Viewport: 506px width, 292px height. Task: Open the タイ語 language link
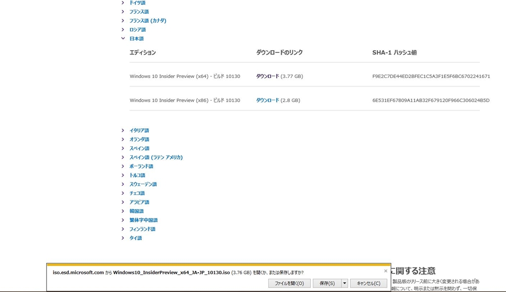tap(135, 238)
